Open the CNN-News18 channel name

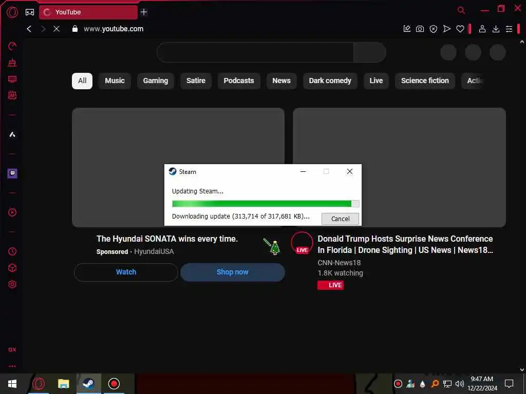[x=339, y=263]
